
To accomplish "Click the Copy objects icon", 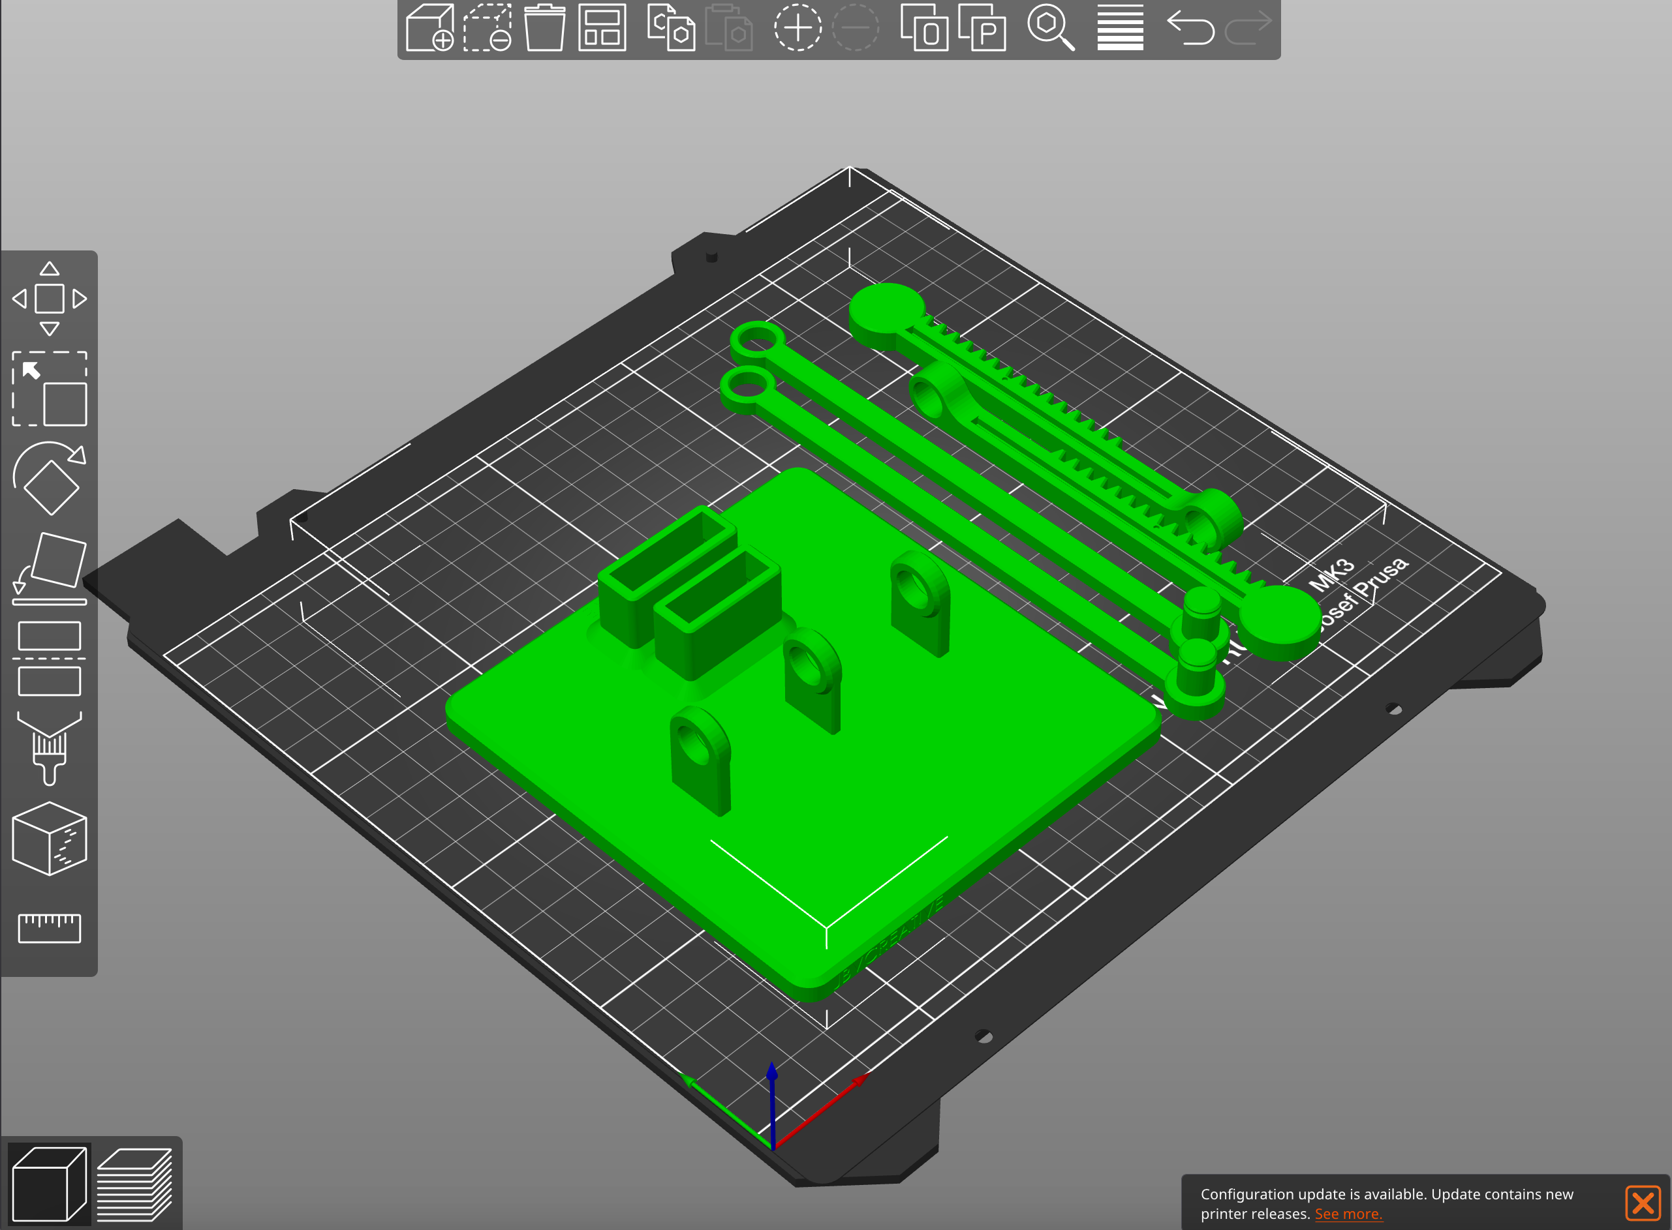I will [671, 28].
